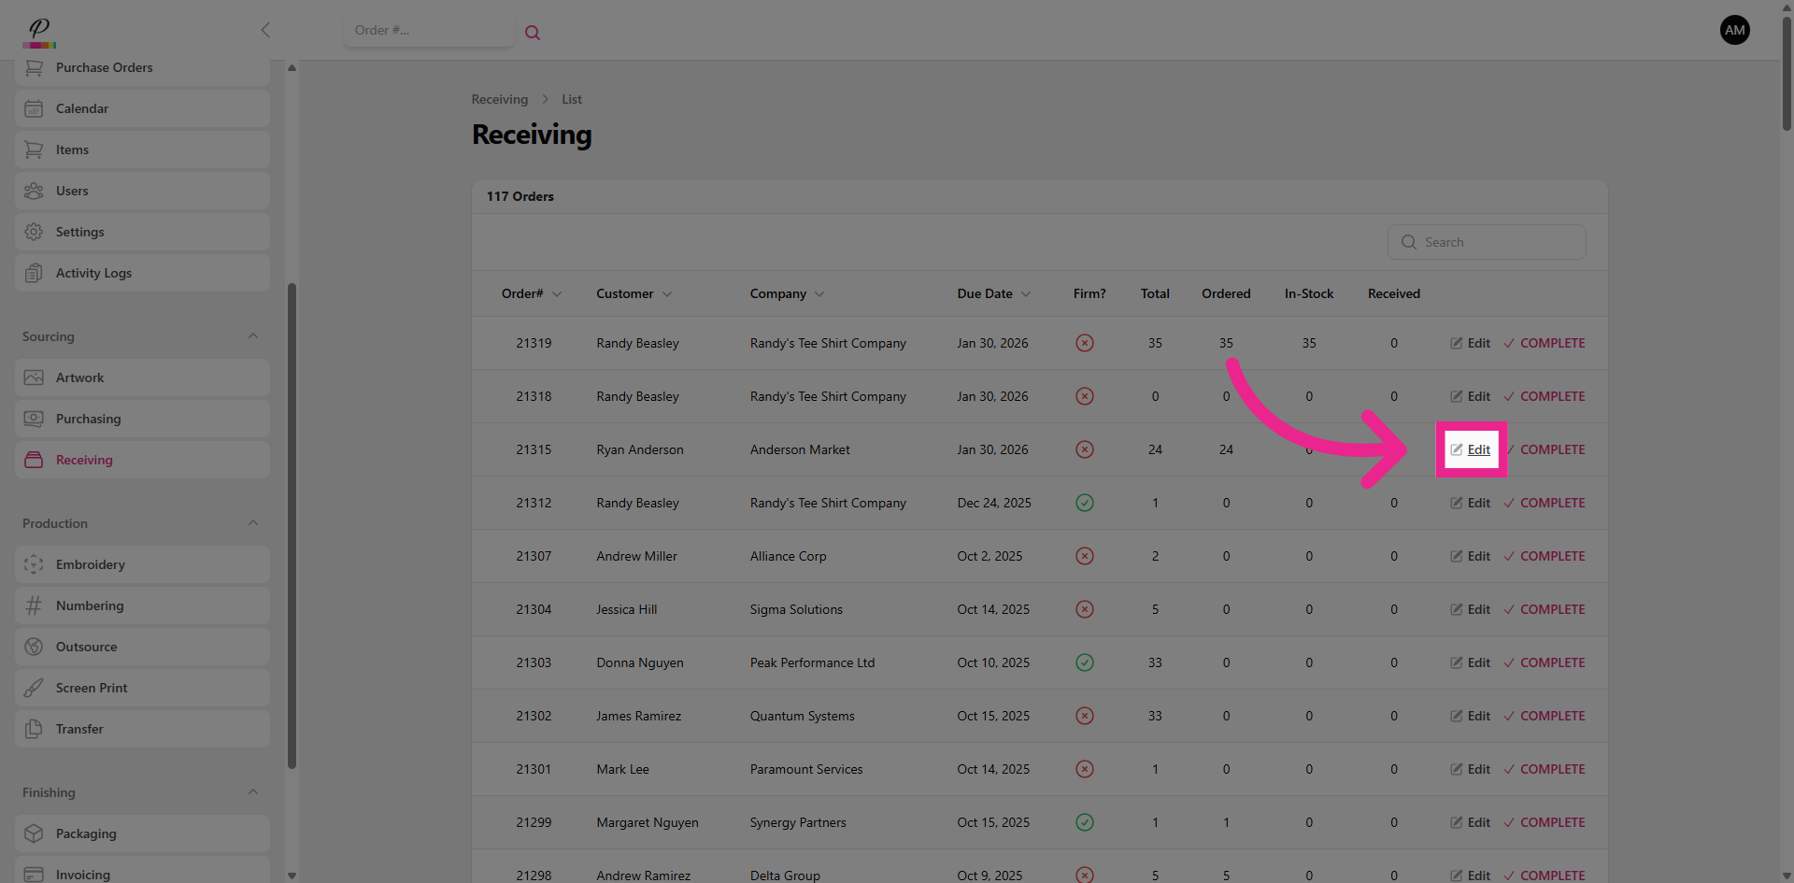This screenshot has height=883, width=1794.
Task: Open Purchasing in the sidebar
Action: (88, 419)
